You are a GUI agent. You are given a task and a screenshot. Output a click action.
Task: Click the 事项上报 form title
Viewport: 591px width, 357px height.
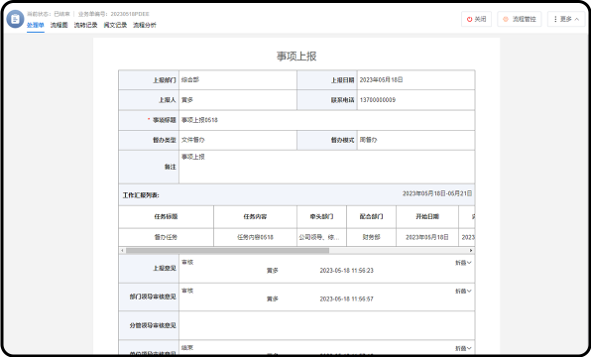point(296,57)
